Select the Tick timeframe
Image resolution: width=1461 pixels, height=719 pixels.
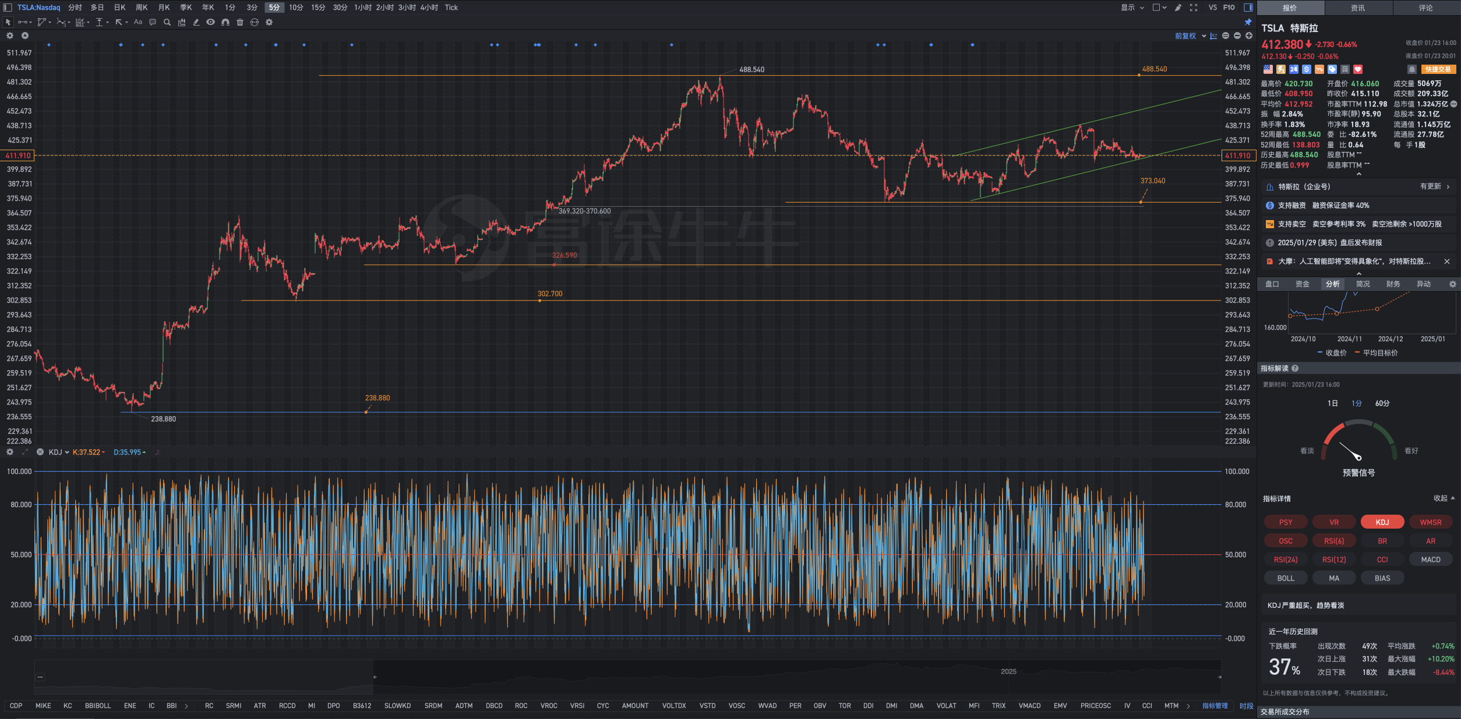pyautogui.click(x=451, y=8)
